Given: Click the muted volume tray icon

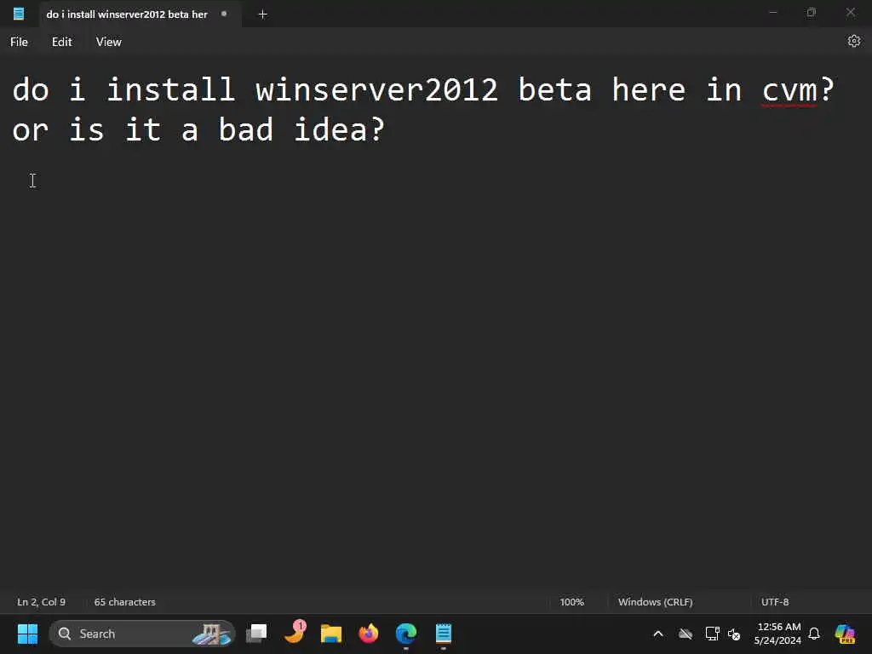Looking at the screenshot, I should point(734,634).
